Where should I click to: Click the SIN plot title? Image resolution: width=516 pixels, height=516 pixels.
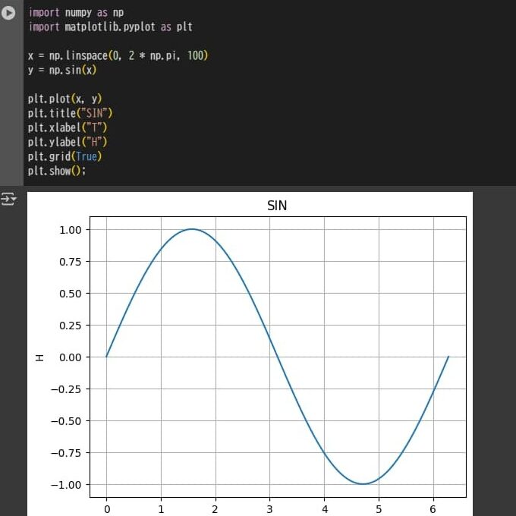(x=277, y=206)
